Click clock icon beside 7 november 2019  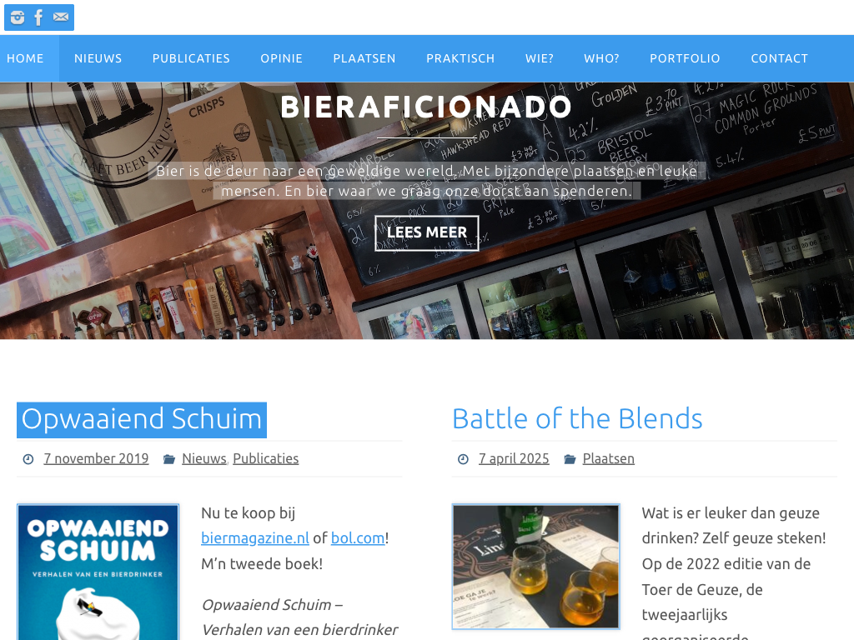click(x=28, y=459)
